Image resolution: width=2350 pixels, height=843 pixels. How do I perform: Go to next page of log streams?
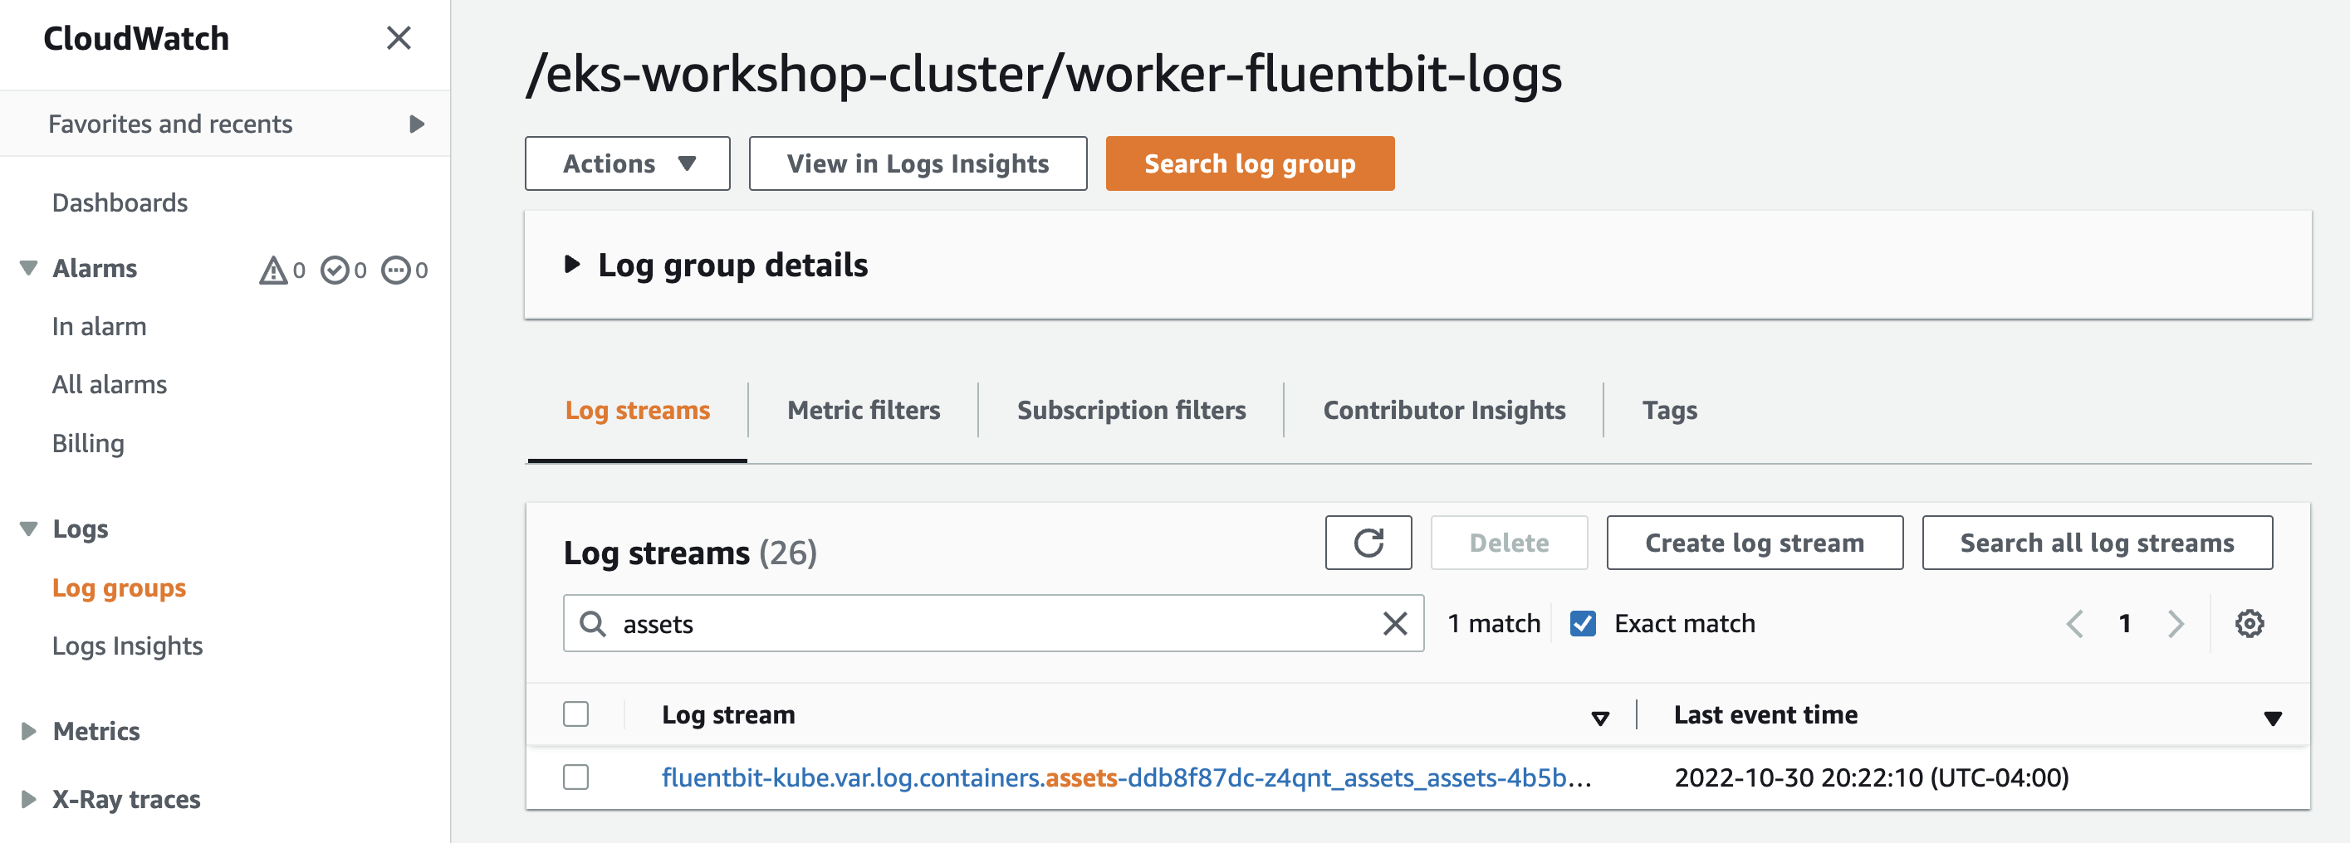pyautogui.click(x=2176, y=623)
